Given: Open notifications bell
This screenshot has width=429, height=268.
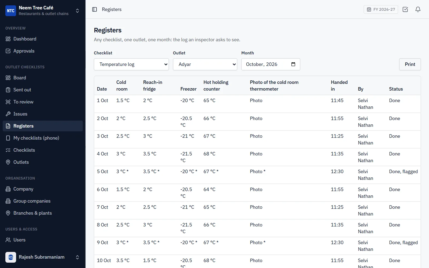Looking at the screenshot, I should [418, 9].
